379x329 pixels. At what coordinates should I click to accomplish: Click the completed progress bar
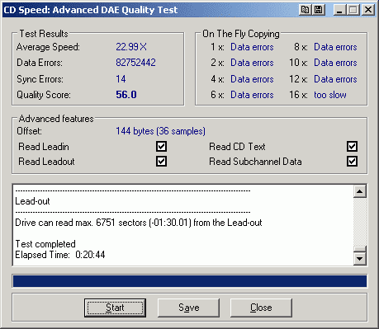coord(190,281)
